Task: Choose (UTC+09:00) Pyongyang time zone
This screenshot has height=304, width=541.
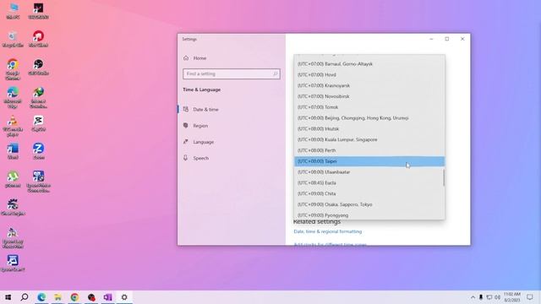Action: pyautogui.click(x=369, y=214)
